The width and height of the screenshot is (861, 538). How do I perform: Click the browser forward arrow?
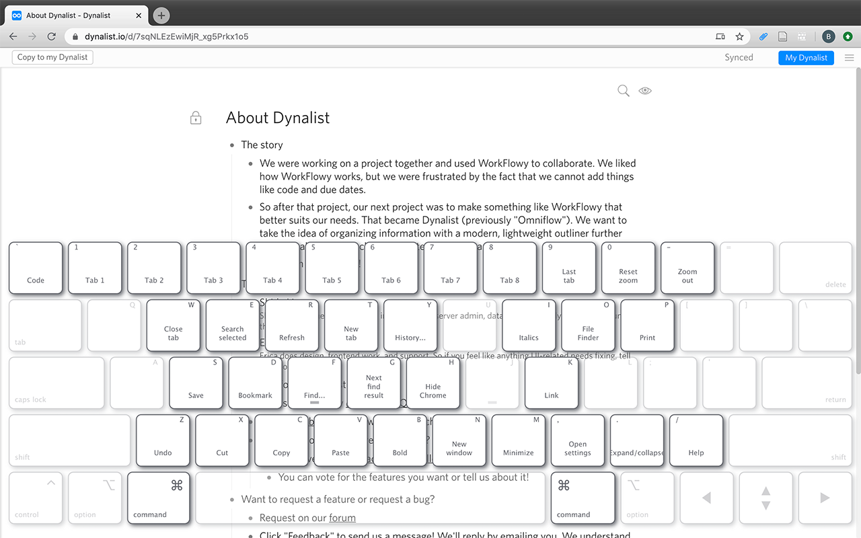tap(32, 36)
